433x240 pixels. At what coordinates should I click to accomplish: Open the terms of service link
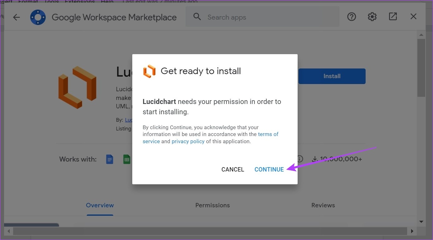[x=211, y=138]
